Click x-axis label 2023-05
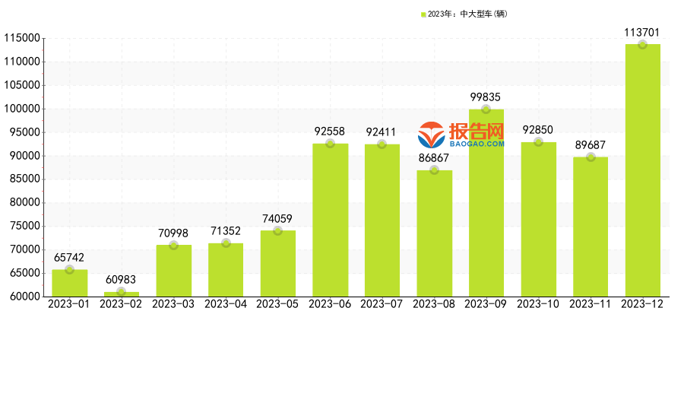The width and height of the screenshot is (684, 403). (x=277, y=304)
